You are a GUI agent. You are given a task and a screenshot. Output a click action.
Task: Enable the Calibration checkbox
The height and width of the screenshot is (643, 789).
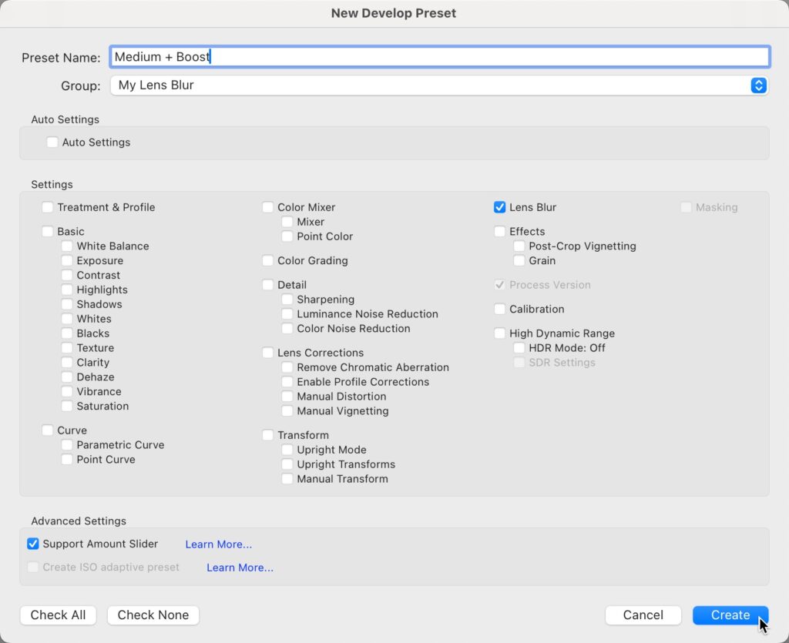pos(499,310)
